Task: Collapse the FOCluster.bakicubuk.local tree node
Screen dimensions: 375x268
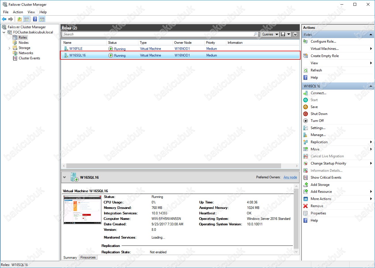Action: pos(4,32)
